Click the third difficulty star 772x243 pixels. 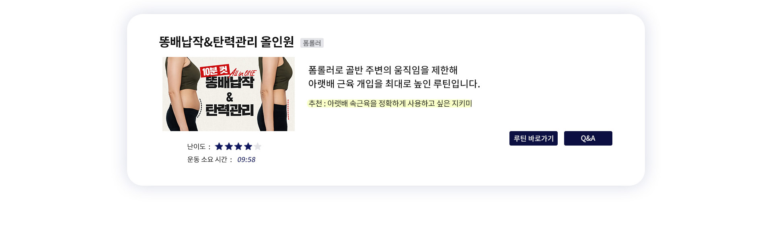[238, 146]
